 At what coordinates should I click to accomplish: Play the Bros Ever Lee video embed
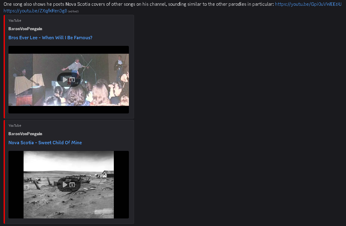tap(65, 80)
